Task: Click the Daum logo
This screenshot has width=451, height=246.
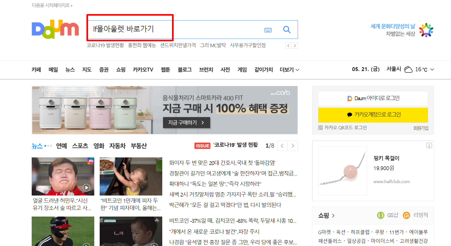Action: [x=55, y=29]
